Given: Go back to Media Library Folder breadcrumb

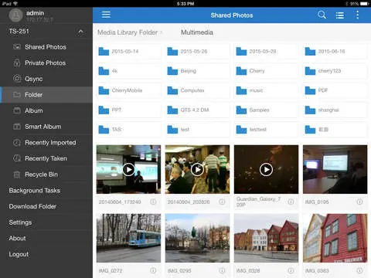Looking at the screenshot, I should [128, 32].
